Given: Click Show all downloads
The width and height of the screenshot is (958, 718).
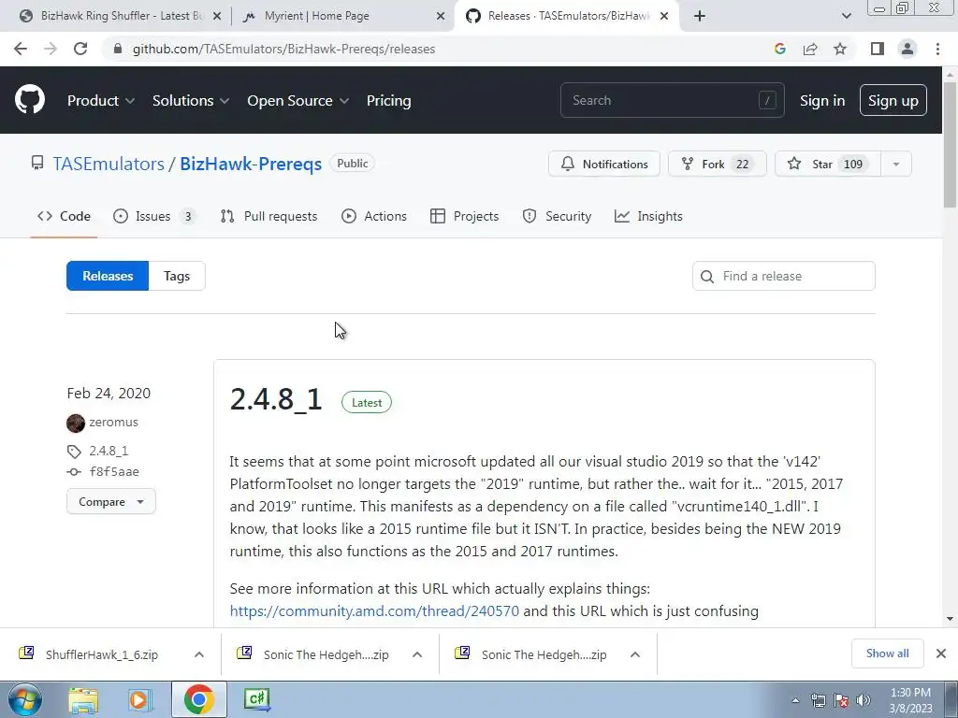Looking at the screenshot, I should [887, 653].
